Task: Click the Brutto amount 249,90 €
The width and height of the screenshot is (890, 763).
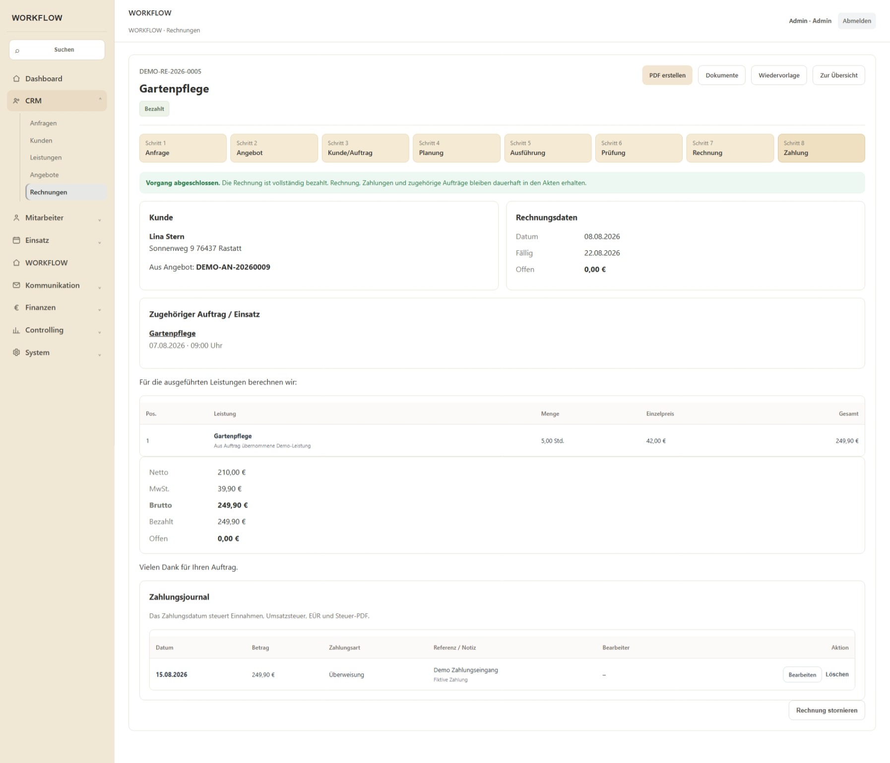Action: pos(233,505)
